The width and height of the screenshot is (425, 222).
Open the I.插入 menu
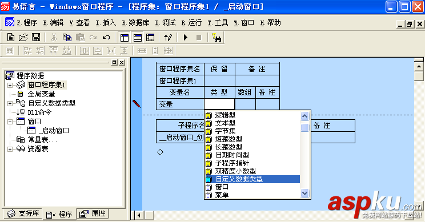tap(106, 23)
